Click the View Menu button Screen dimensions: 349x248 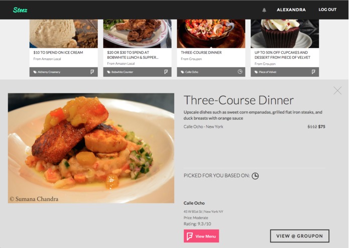(x=201, y=236)
